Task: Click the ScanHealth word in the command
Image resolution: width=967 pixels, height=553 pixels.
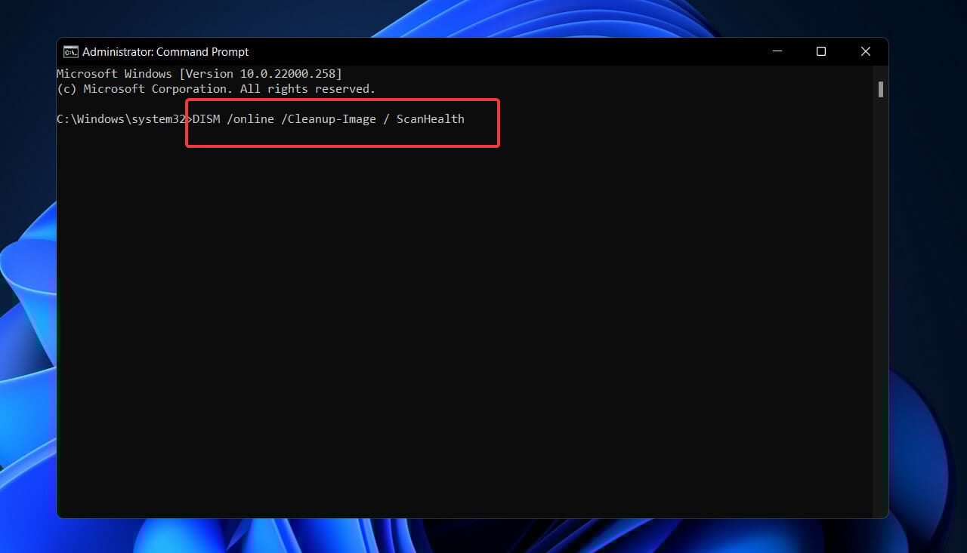Action: click(x=431, y=118)
